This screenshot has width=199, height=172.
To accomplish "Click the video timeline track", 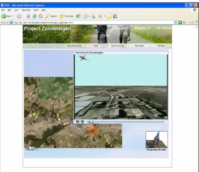I will 125,122.
